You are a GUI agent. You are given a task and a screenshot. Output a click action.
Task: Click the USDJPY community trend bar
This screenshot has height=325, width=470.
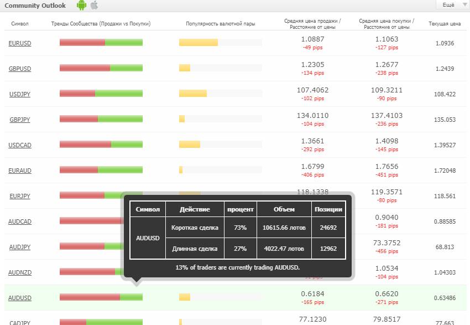pos(101,94)
